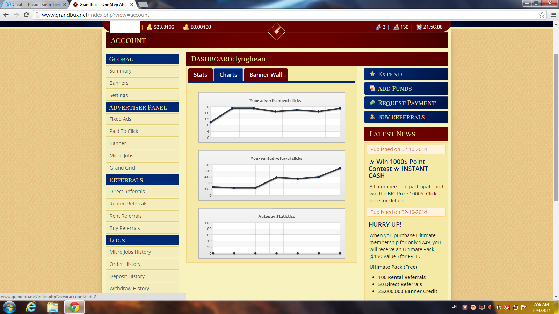Open the Win 1000$ Point Contest news
559x314 pixels.
point(398,169)
